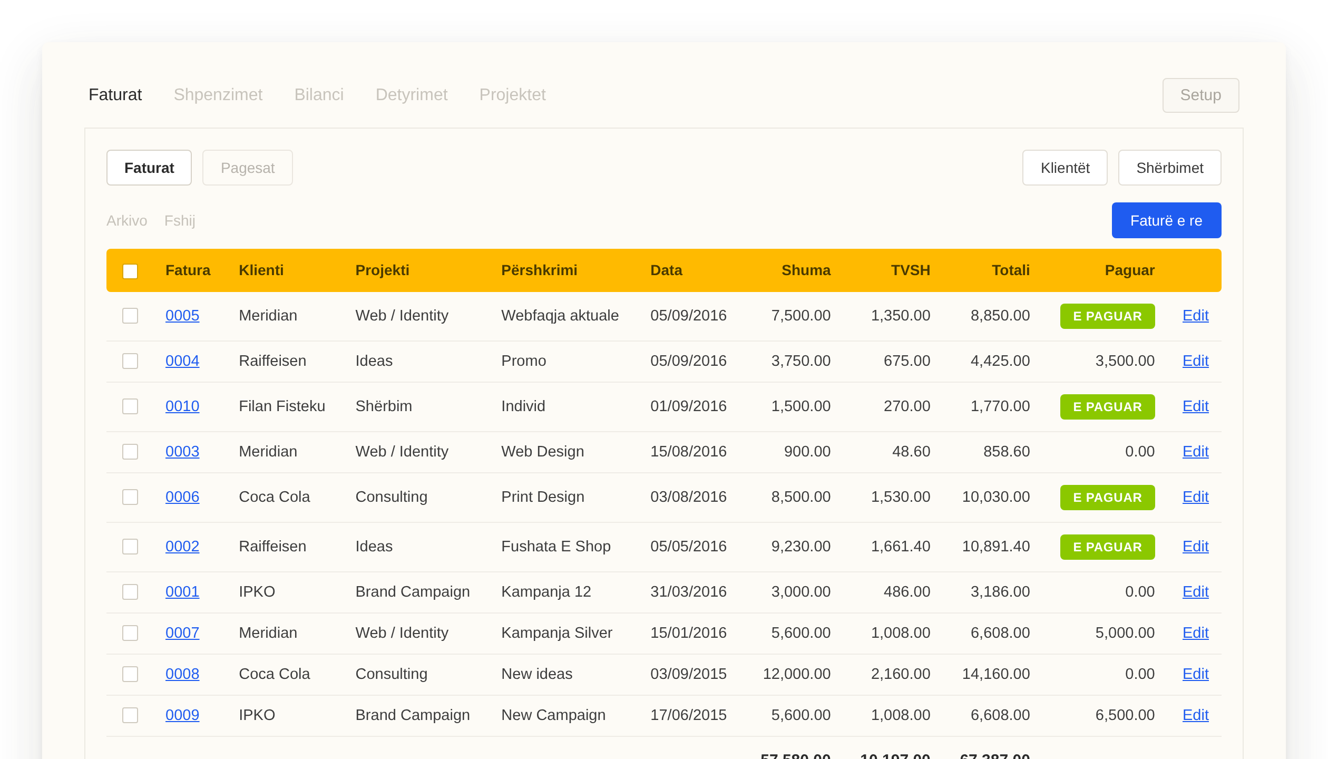
Task: Switch to the Pagesat sub-tab
Action: click(x=248, y=168)
